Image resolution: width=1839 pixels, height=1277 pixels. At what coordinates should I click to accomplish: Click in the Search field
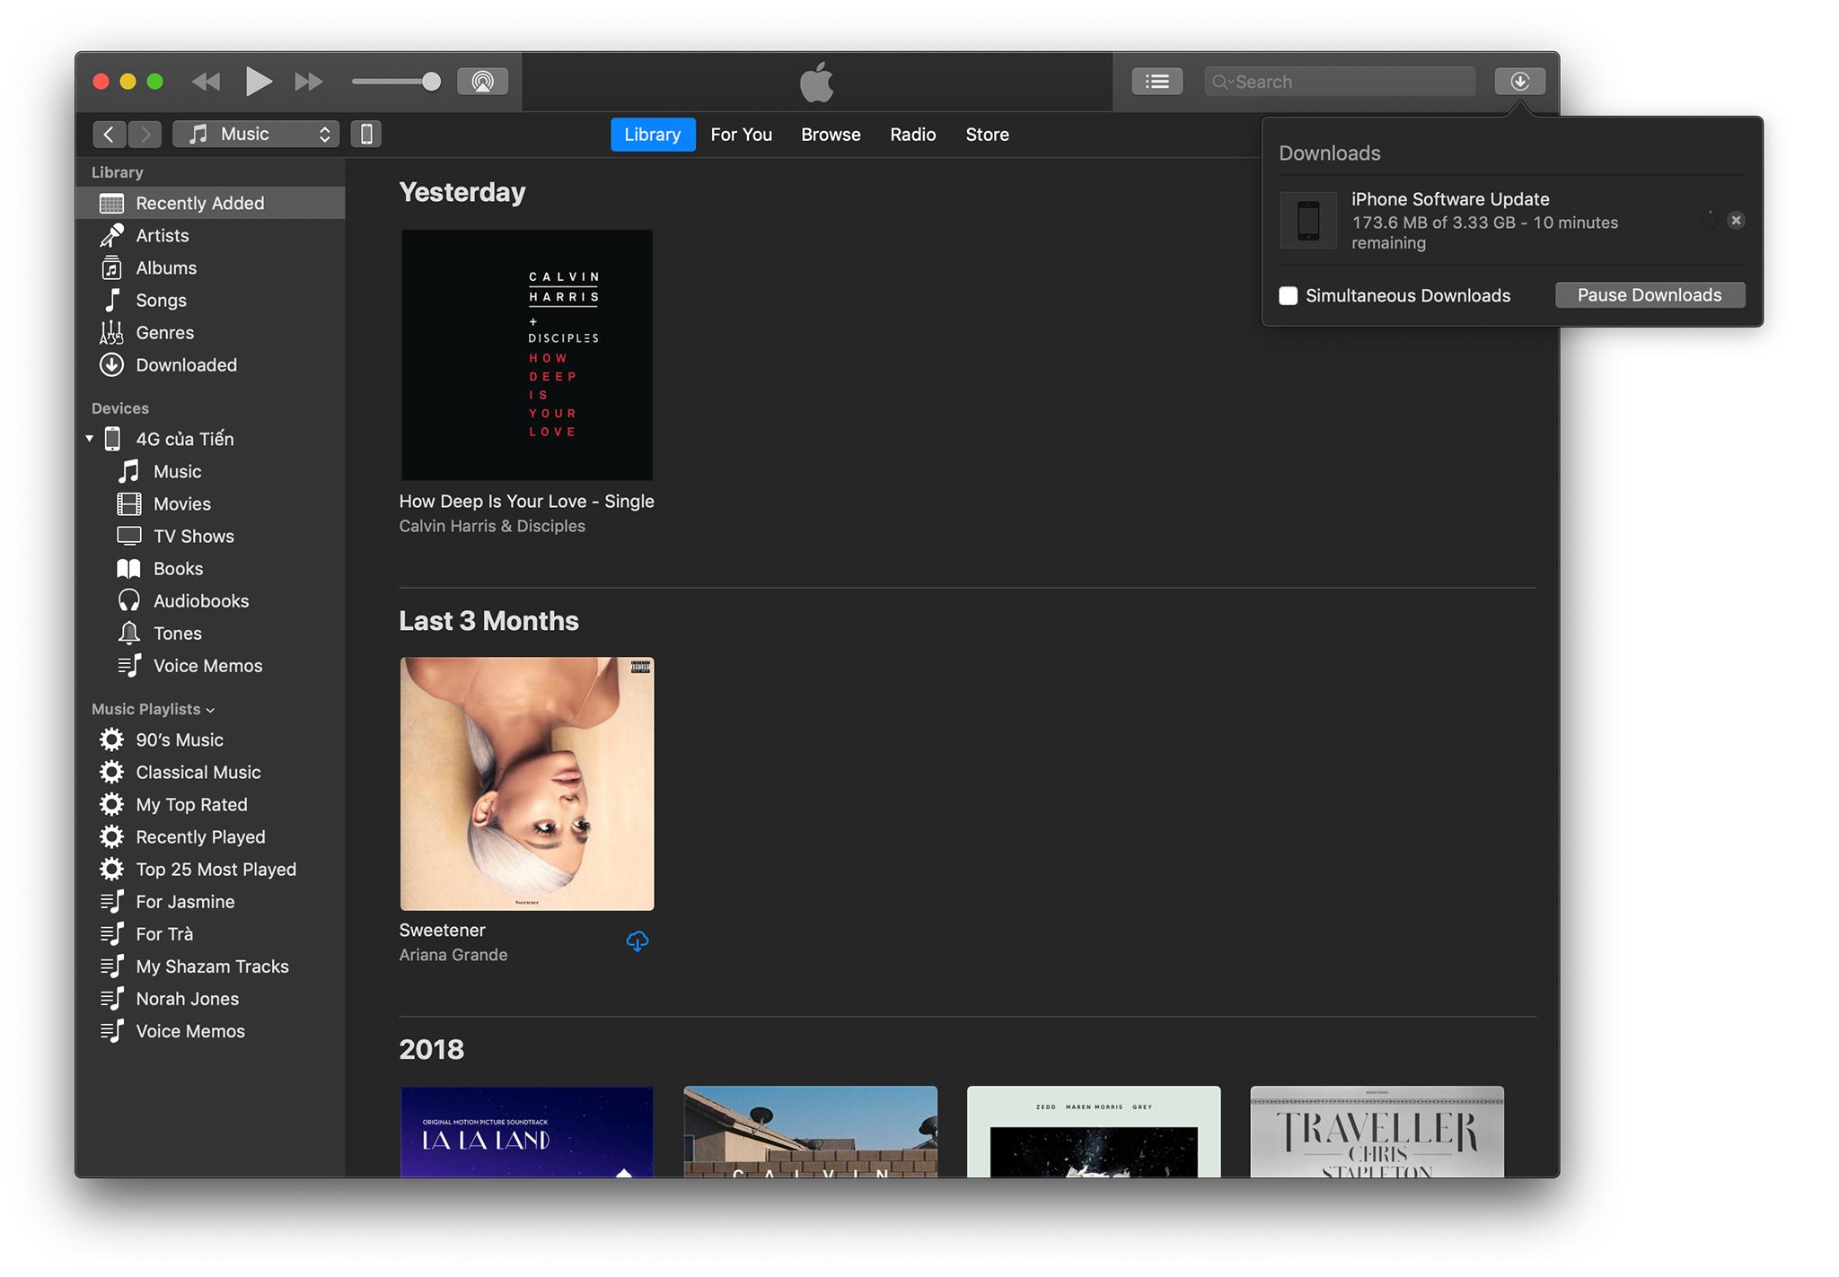[1340, 82]
